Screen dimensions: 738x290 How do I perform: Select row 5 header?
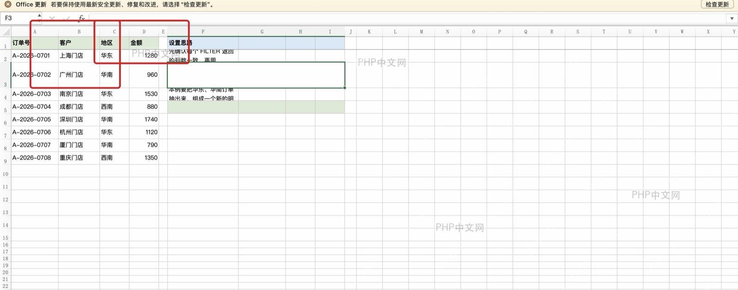click(x=6, y=107)
